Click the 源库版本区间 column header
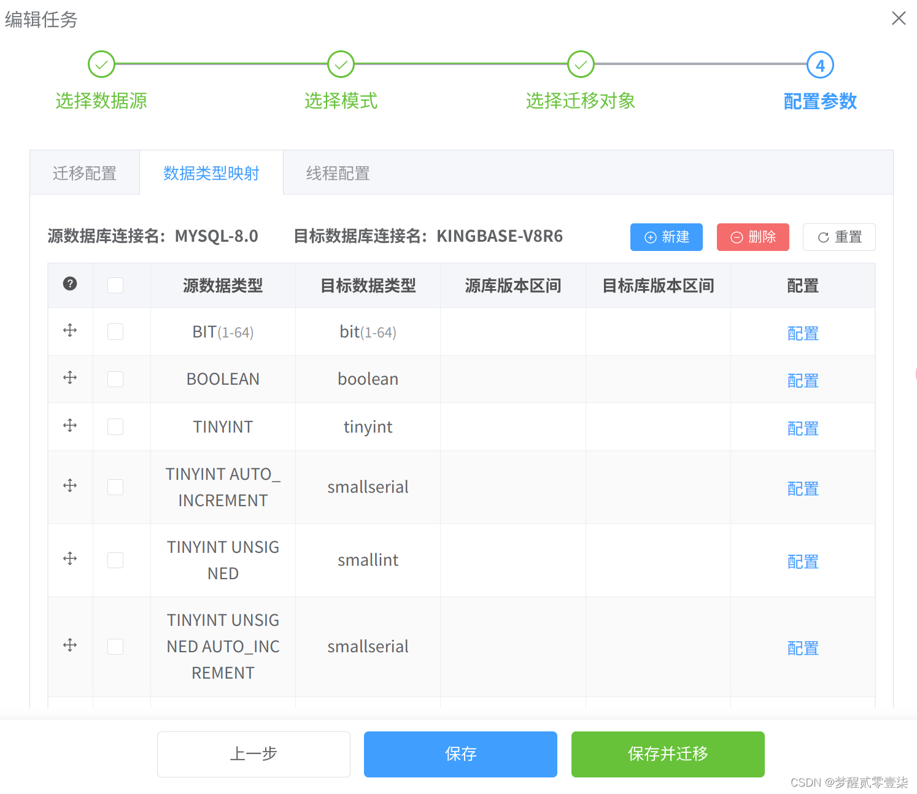Viewport: 917px width, 794px height. (513, 285)
